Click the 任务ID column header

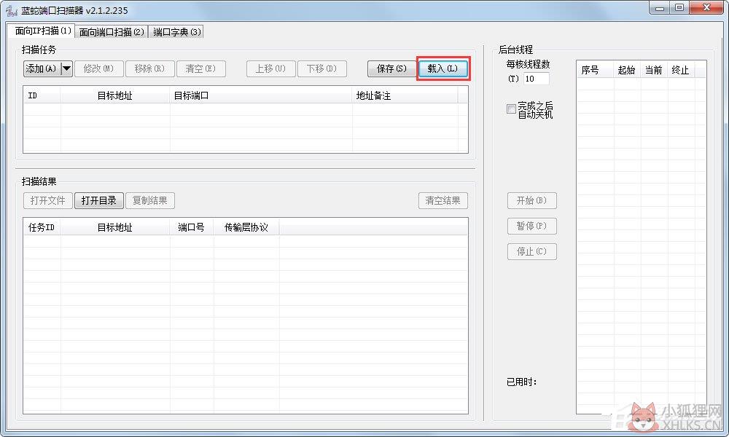42,227
